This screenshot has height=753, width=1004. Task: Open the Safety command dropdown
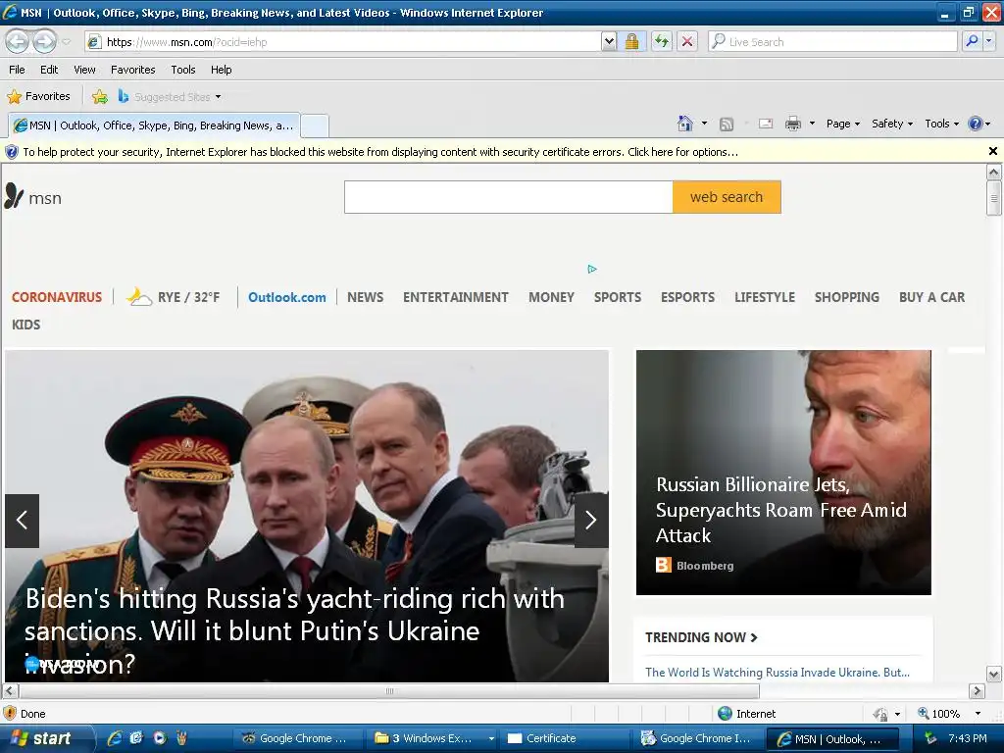click(x=892, y=124)
